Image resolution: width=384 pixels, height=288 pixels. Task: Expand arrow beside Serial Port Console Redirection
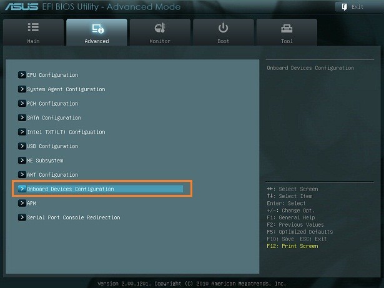[22, 217]
